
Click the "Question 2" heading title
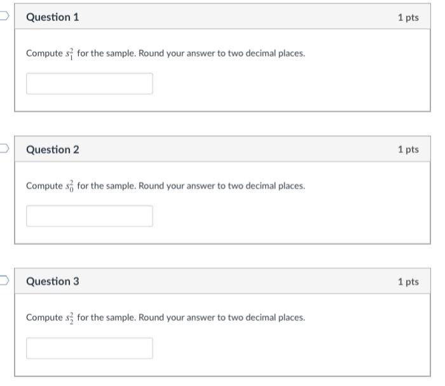point(53,149)
